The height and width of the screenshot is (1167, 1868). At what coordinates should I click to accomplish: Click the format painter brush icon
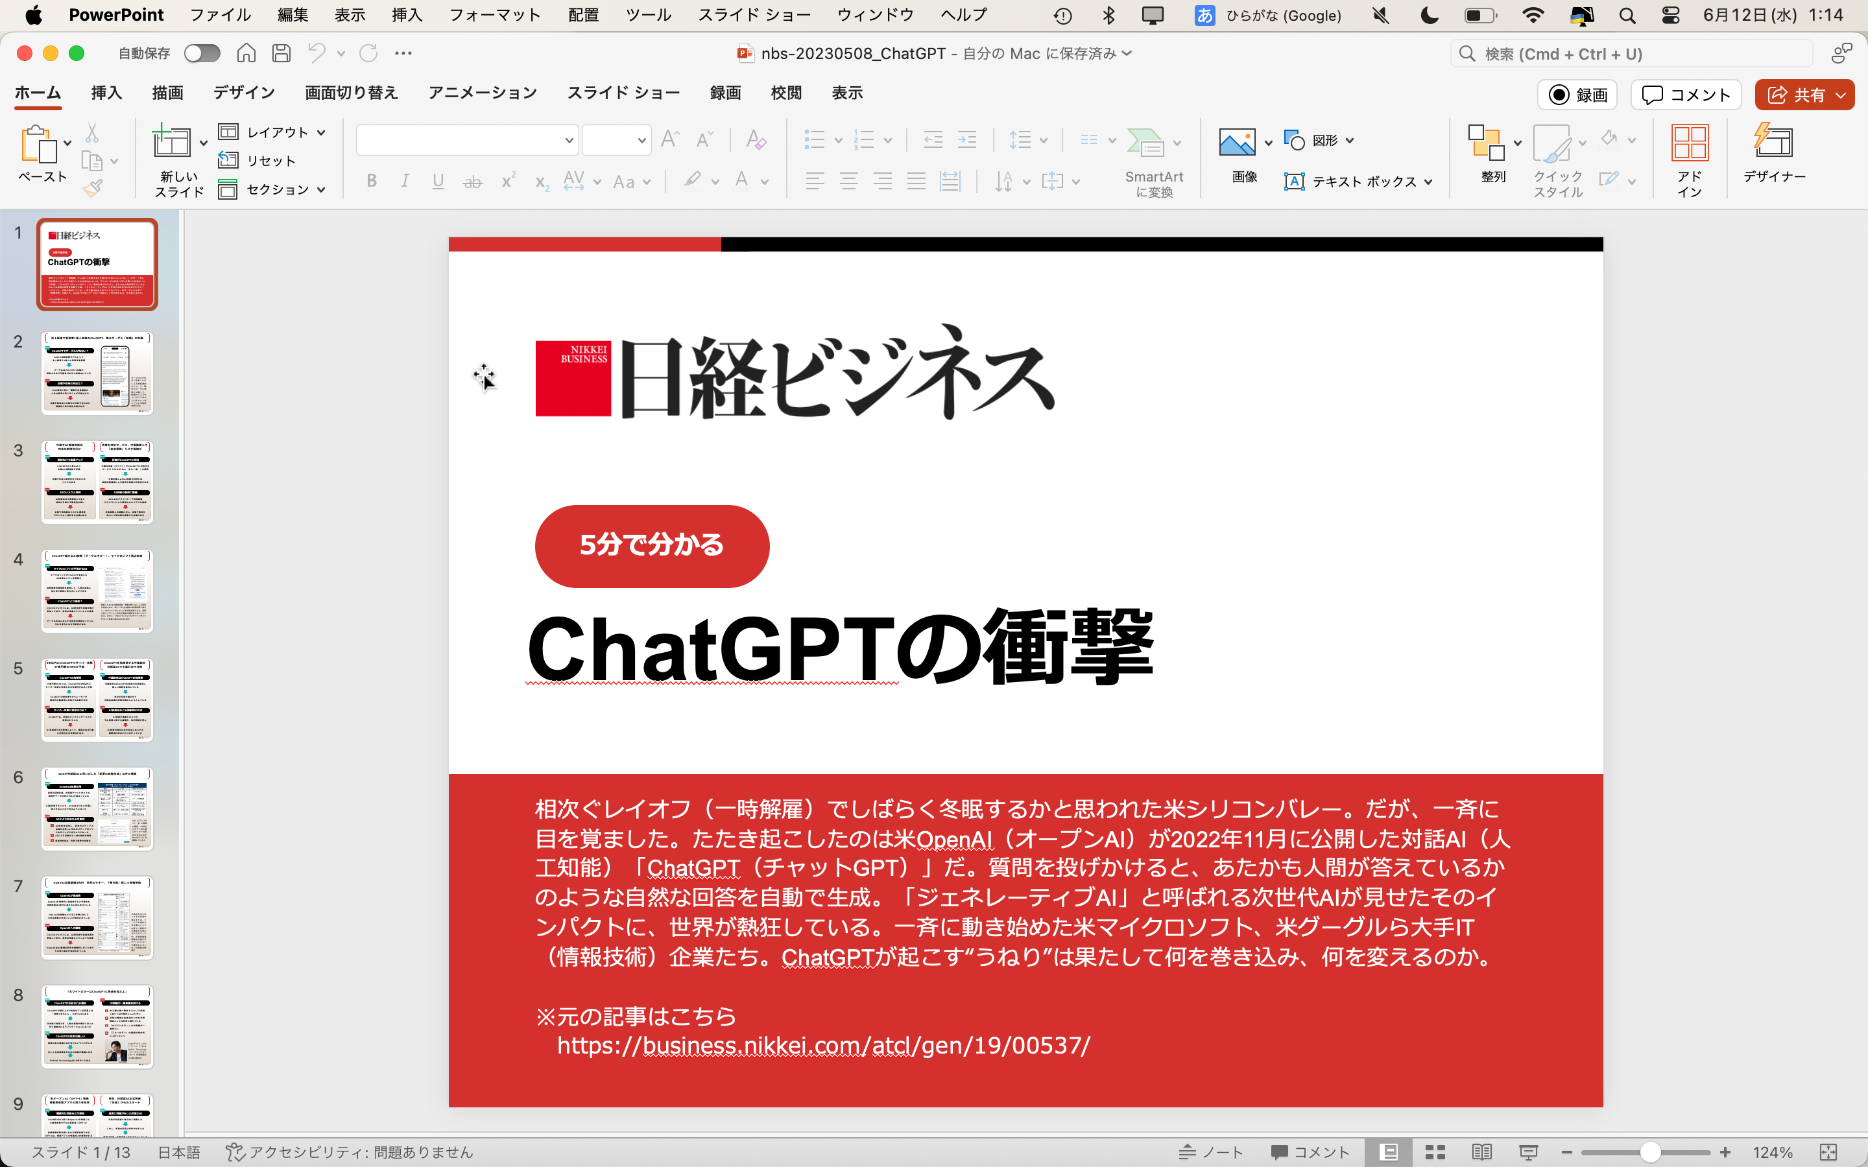click(93, 187)
